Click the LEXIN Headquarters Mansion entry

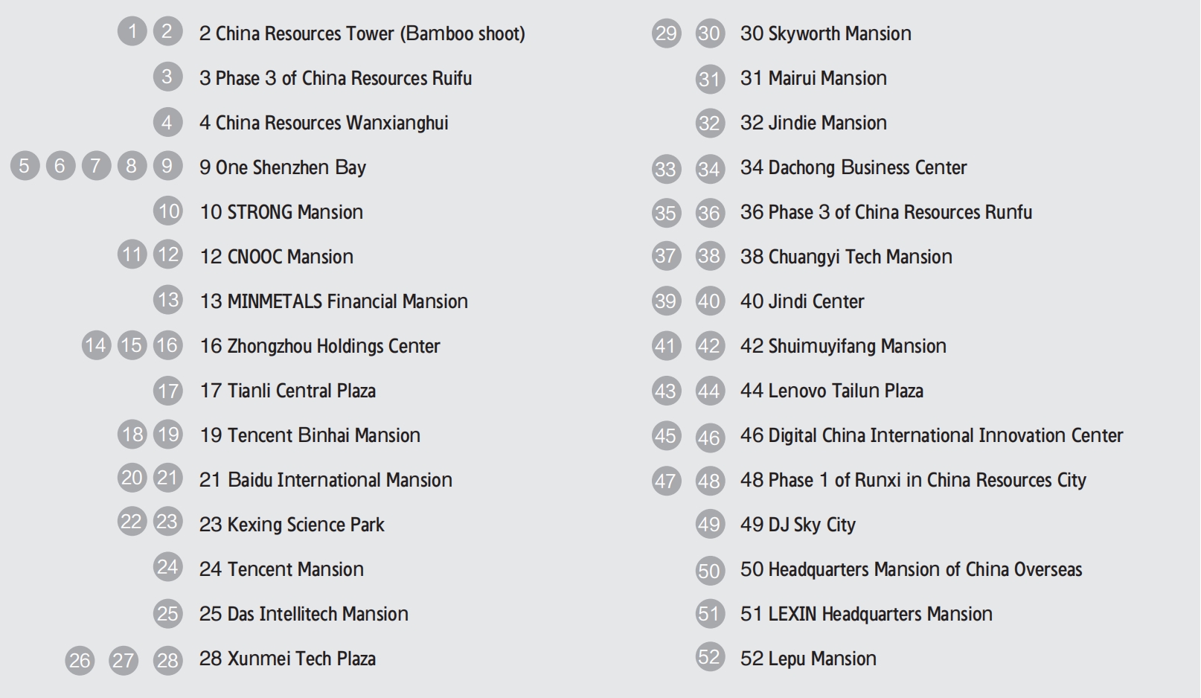(x=866, y=614)
